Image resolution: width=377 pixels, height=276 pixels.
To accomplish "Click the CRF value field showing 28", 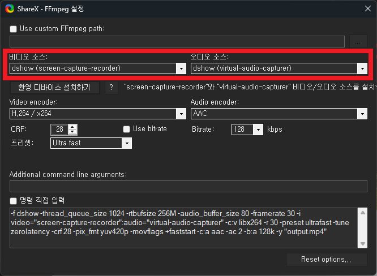I will pyautogui.click(x=59, y=130).
